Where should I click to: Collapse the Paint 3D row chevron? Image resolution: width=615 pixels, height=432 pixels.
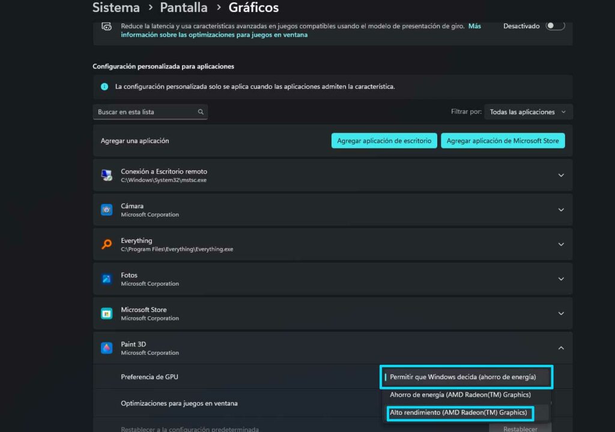pos(561,348)
